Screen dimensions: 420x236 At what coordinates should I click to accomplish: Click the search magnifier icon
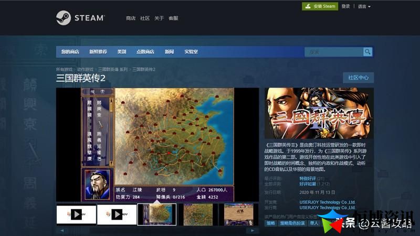coord(367,52)
